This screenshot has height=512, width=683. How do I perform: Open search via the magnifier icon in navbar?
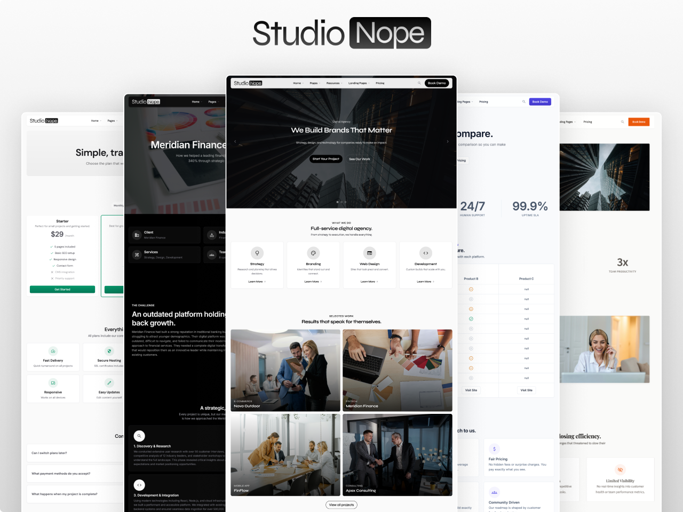coord(419,83)
